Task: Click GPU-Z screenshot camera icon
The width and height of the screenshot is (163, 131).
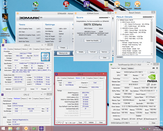Action: (153, 68)
